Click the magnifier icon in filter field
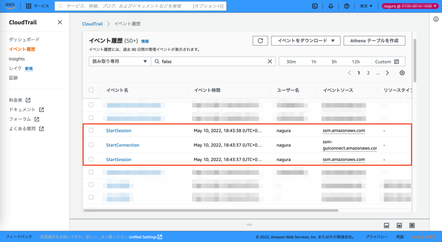This screenshot has height=242, width=442. tap(157, 61)
